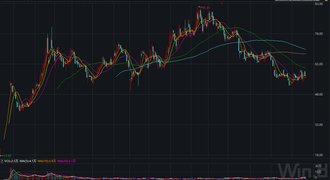Click the 18.00 price axis label
The width and height of the screenshot is (330, 180).
click(x=319, y=155)
